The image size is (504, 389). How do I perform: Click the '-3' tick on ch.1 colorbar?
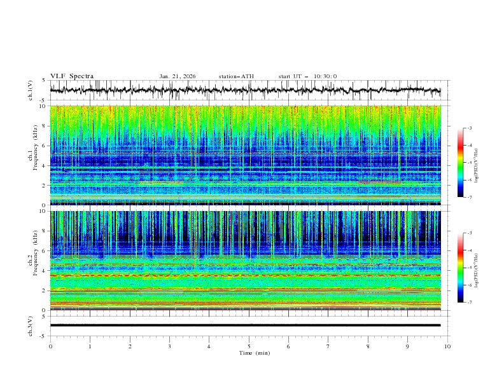coord(470,128)
